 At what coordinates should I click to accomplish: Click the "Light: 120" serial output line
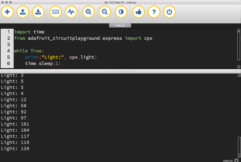click(x=15, y=148)
